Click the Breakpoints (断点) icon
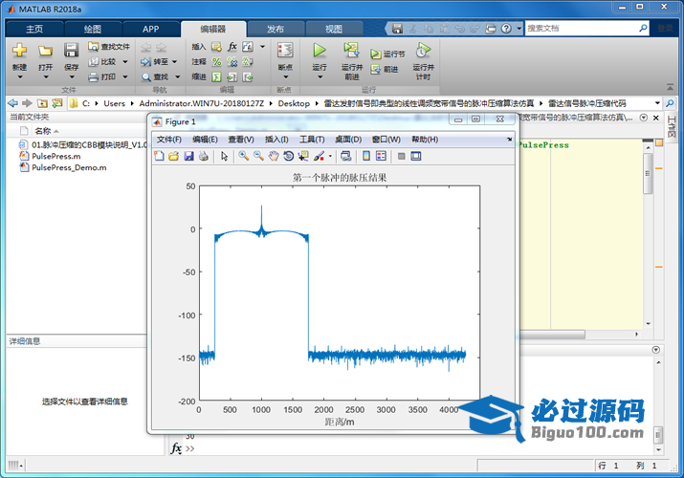Screen dimensions: 684x478 [x=284, y=52]
